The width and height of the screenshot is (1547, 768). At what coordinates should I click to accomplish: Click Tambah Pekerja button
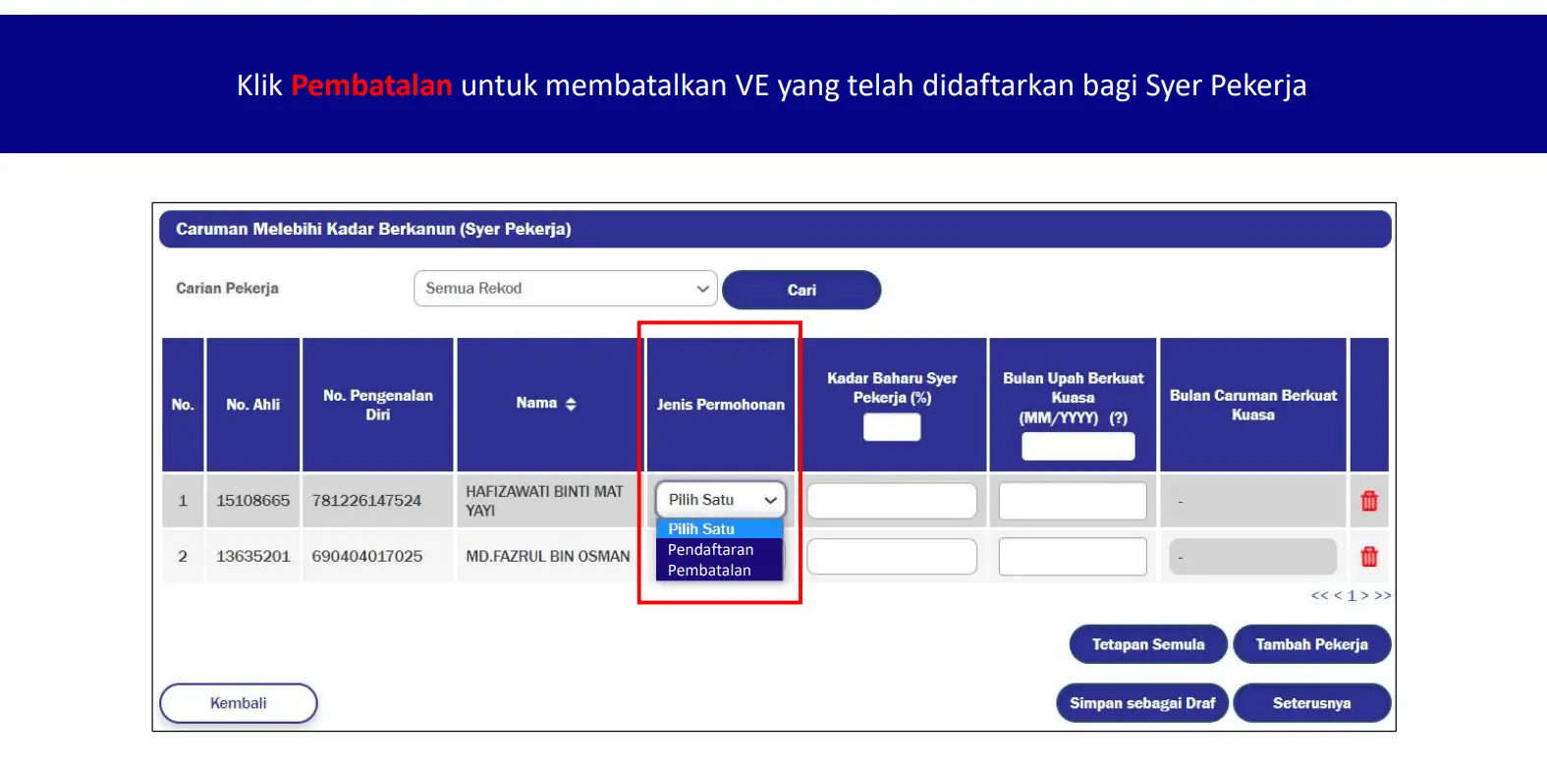click(x=1312, y=644)
